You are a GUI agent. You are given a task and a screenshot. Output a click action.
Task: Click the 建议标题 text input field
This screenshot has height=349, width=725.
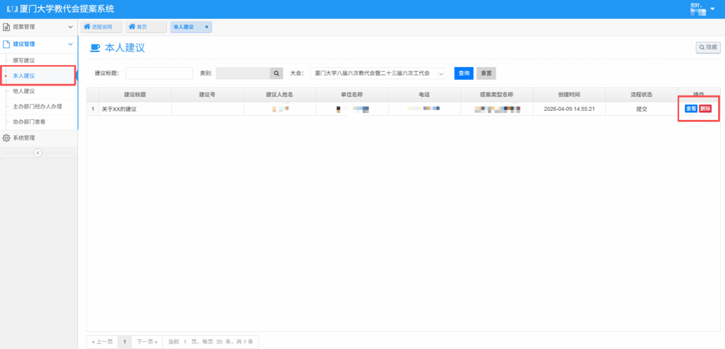(x=159, y=73)
